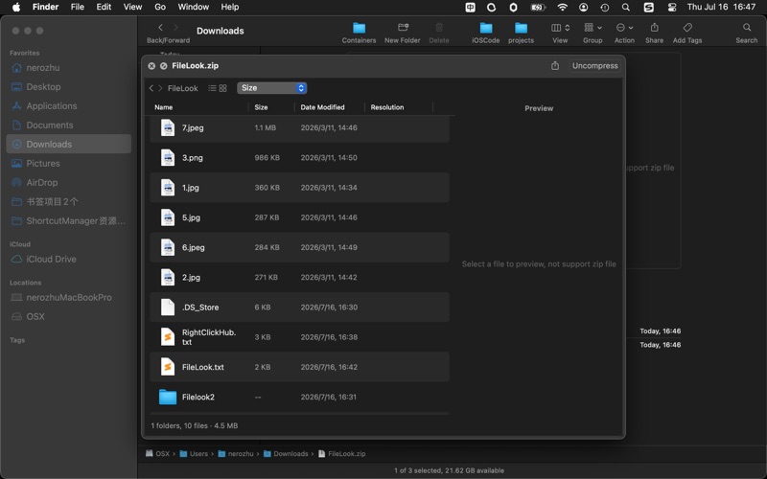Click the Size column header

(x=261, y=107)
